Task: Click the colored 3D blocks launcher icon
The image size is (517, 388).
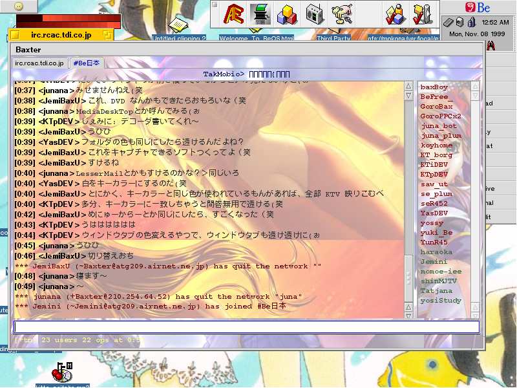Action: pos(287,13)
